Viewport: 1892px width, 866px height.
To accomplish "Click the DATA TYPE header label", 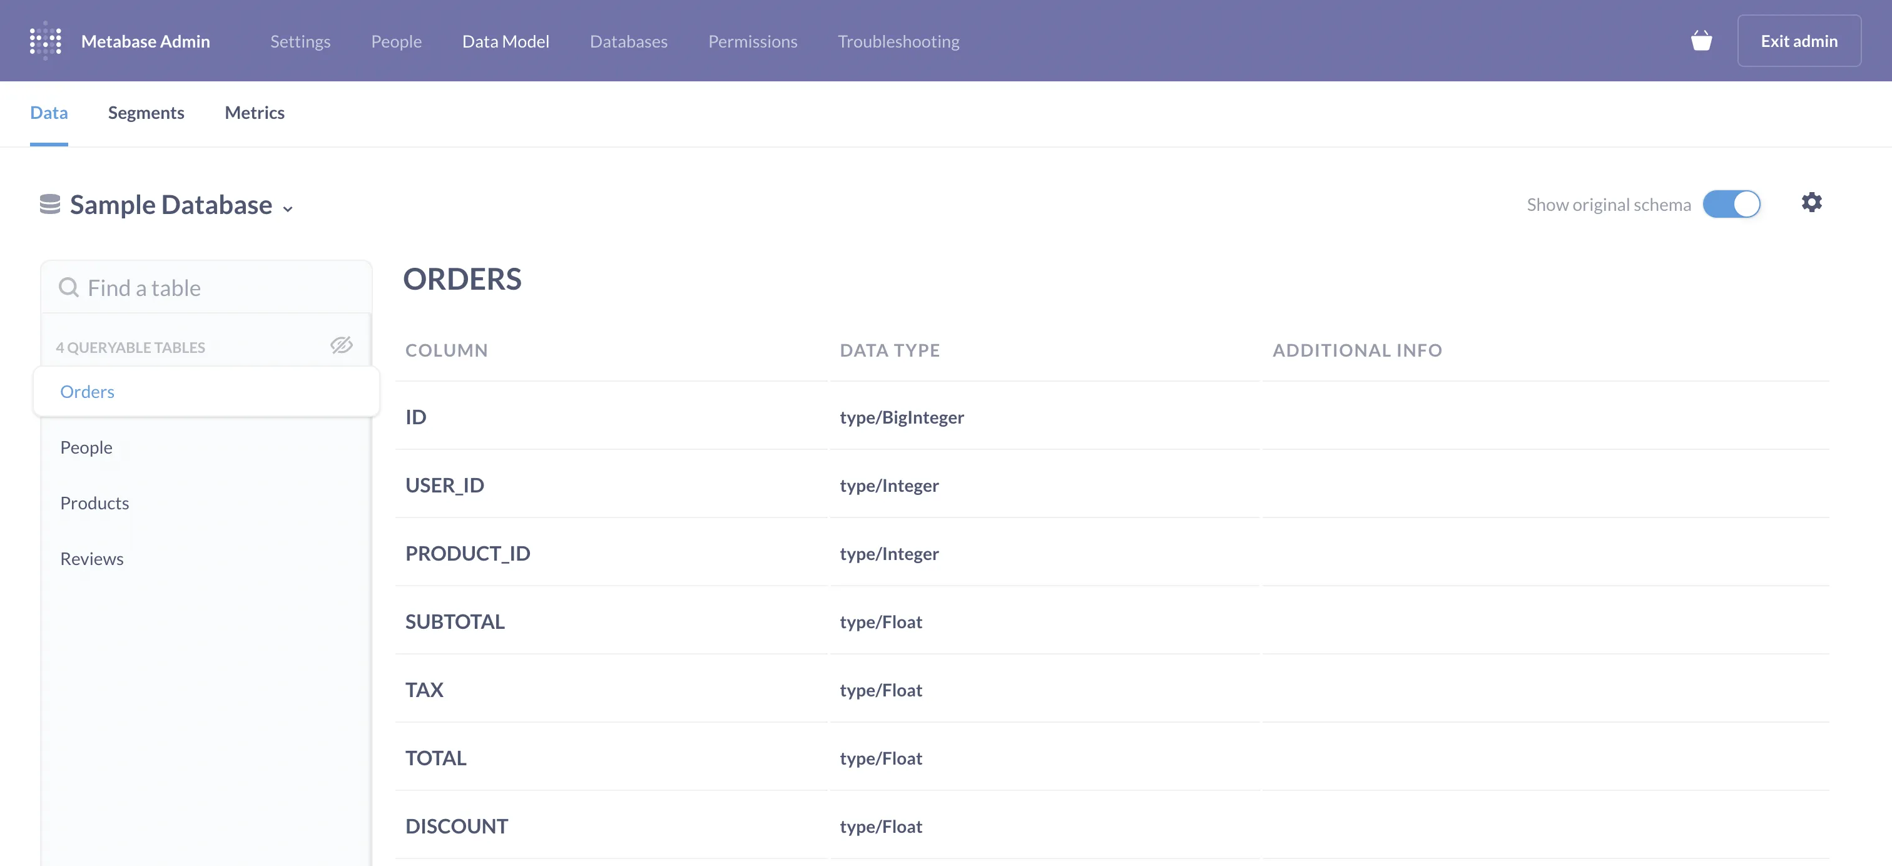I will [x=890, y=350].
